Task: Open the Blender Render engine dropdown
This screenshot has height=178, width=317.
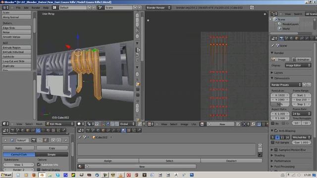Action: [x=158, y=8]
